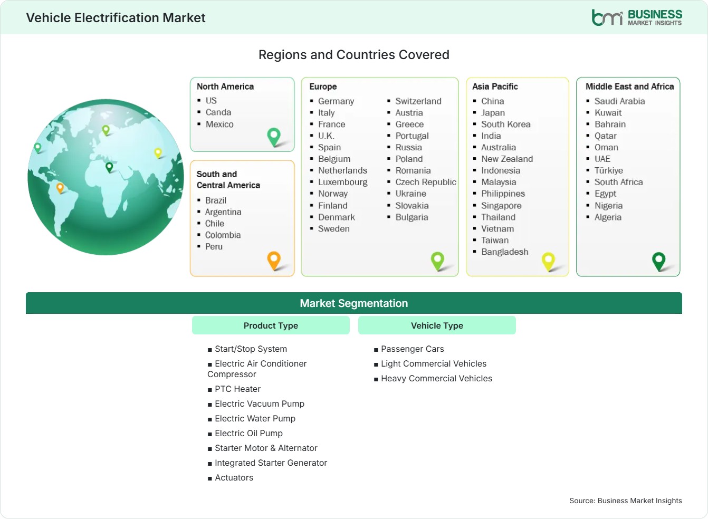Click Türkiye in the country list

609,171
